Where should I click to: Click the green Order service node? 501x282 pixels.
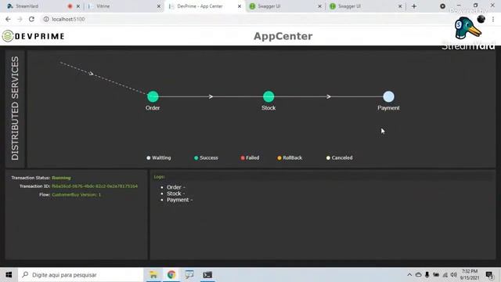pos(153,96)
